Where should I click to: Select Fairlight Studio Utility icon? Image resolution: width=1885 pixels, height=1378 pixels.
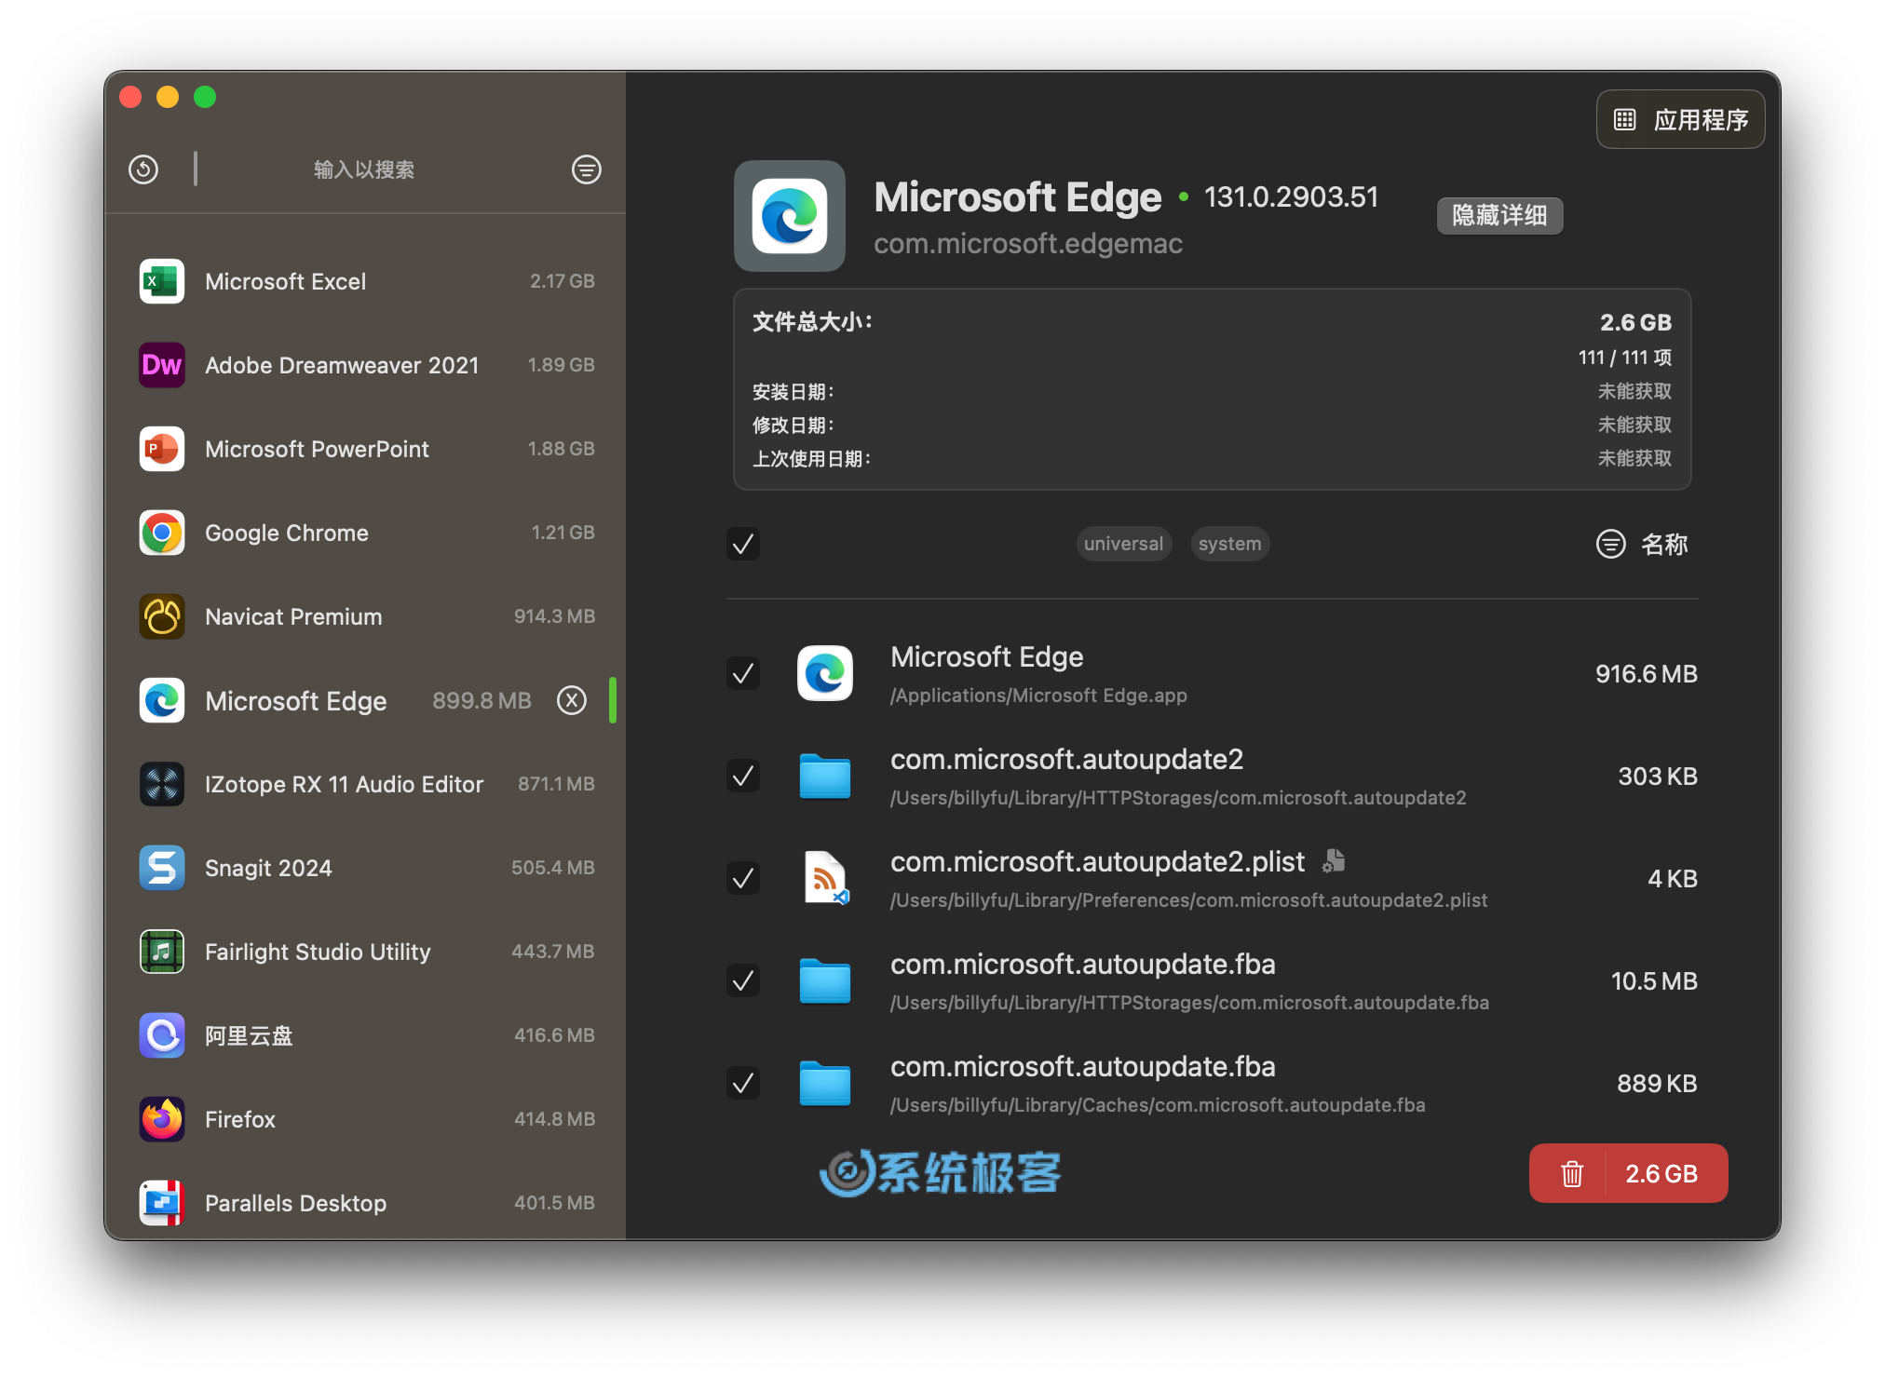click(162, 952)
